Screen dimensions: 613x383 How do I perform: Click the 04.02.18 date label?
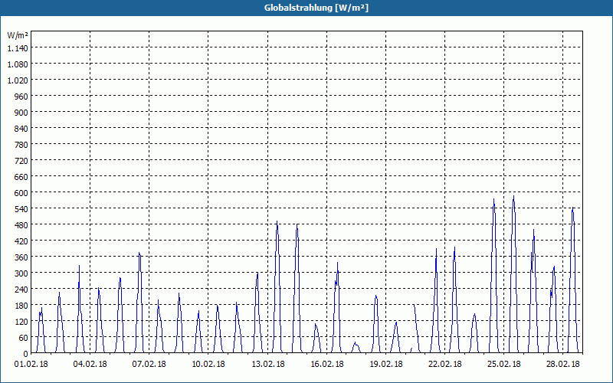coord(90,364)
